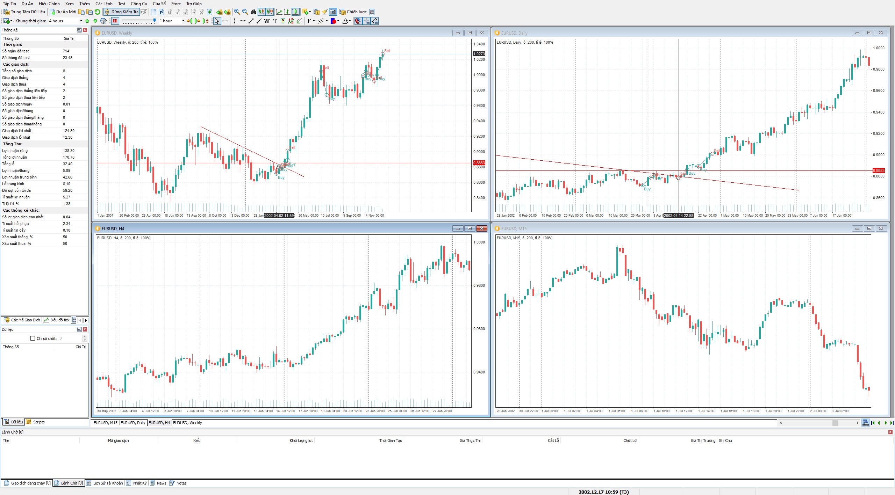Select the 123 wave numbering tool
Image resolution: width=895 pixels, height=495 pixels.
[291, 21]
